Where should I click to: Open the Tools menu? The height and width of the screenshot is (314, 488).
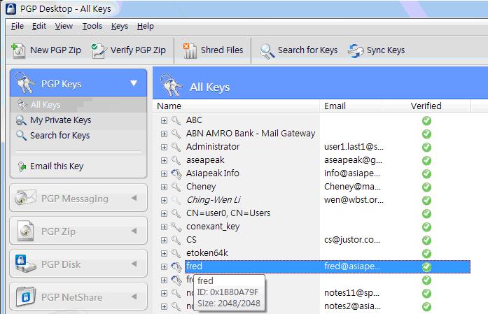point(92,26)
